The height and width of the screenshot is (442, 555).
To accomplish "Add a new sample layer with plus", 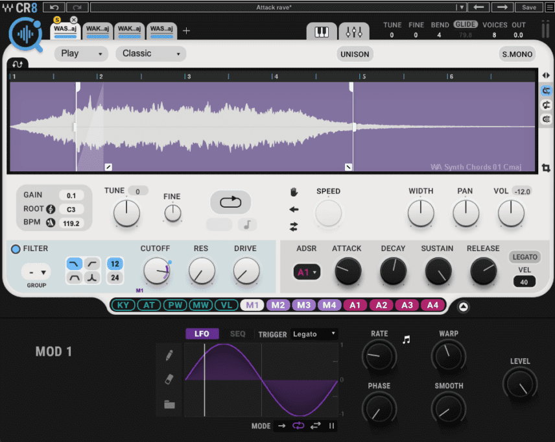I will coord(186,31).
